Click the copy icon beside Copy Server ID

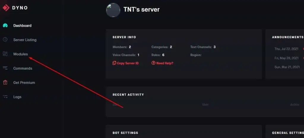tap(114, 63)
